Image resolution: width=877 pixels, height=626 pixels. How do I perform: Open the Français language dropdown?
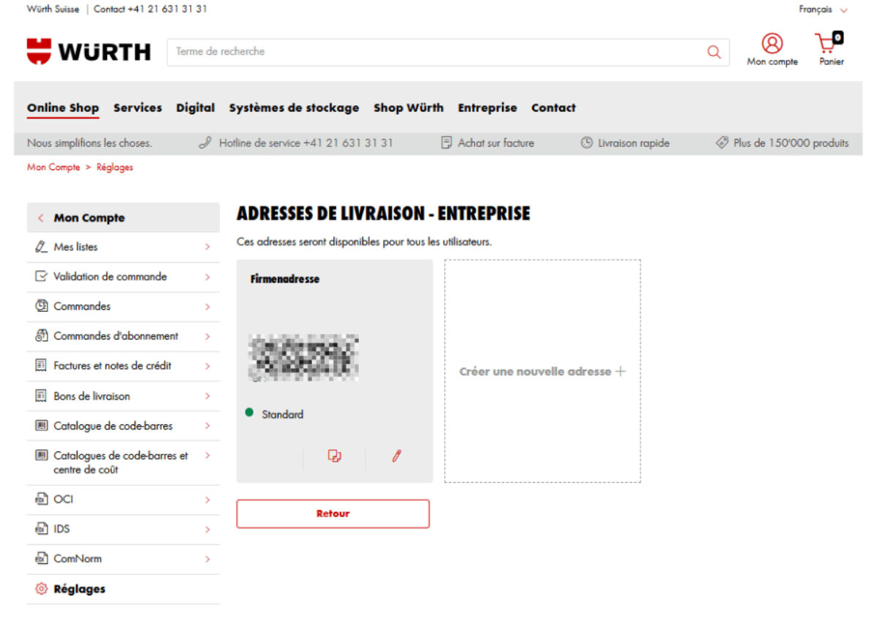tap(823, 9)
